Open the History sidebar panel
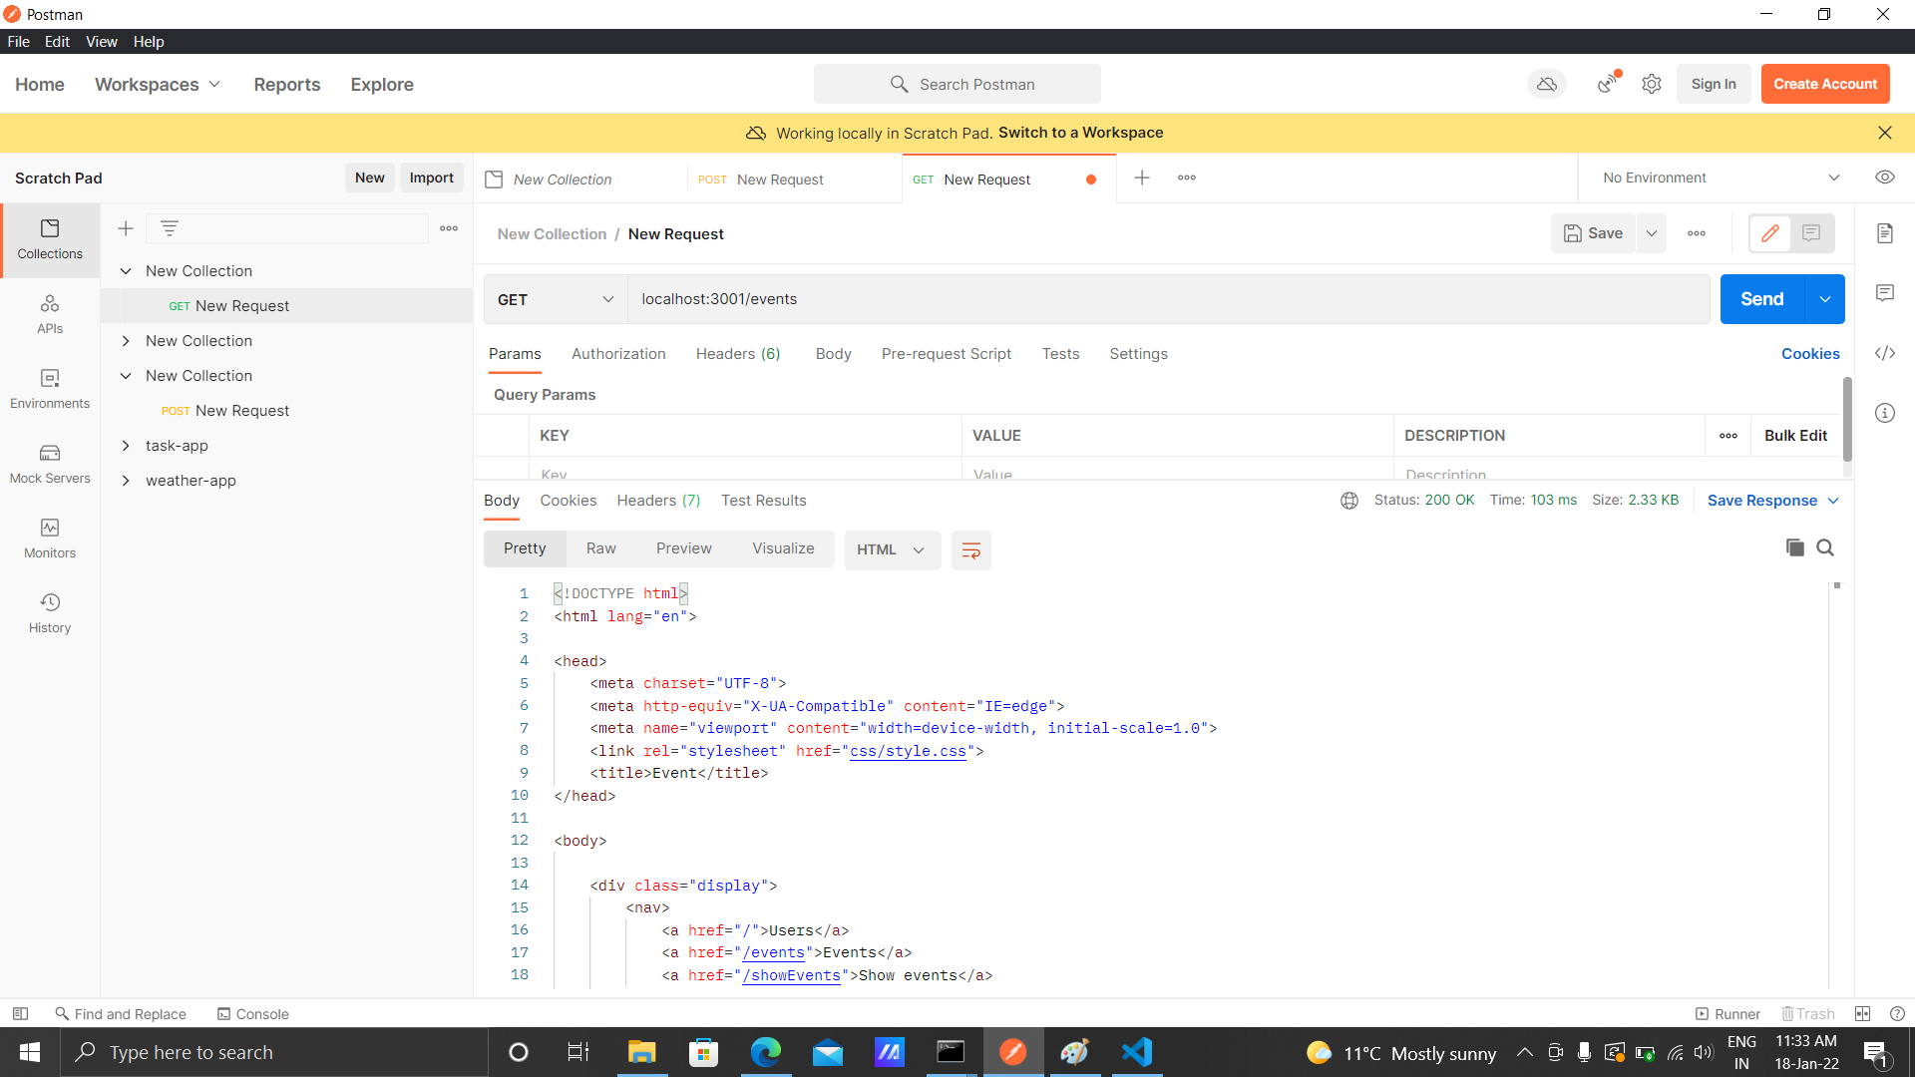 50,614
